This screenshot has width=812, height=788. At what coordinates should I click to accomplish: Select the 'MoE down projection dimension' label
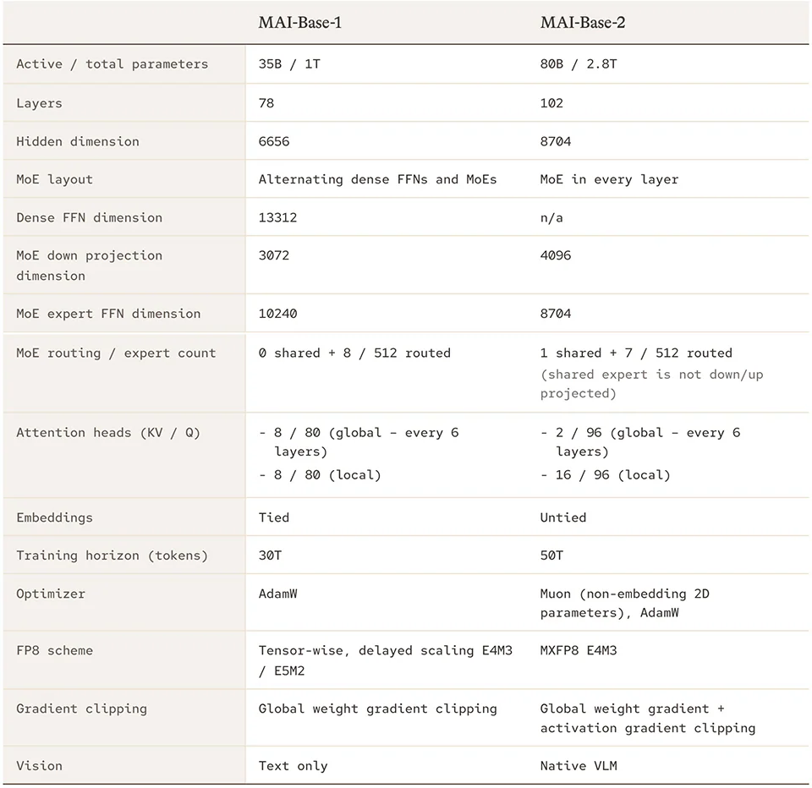point(89,265)
